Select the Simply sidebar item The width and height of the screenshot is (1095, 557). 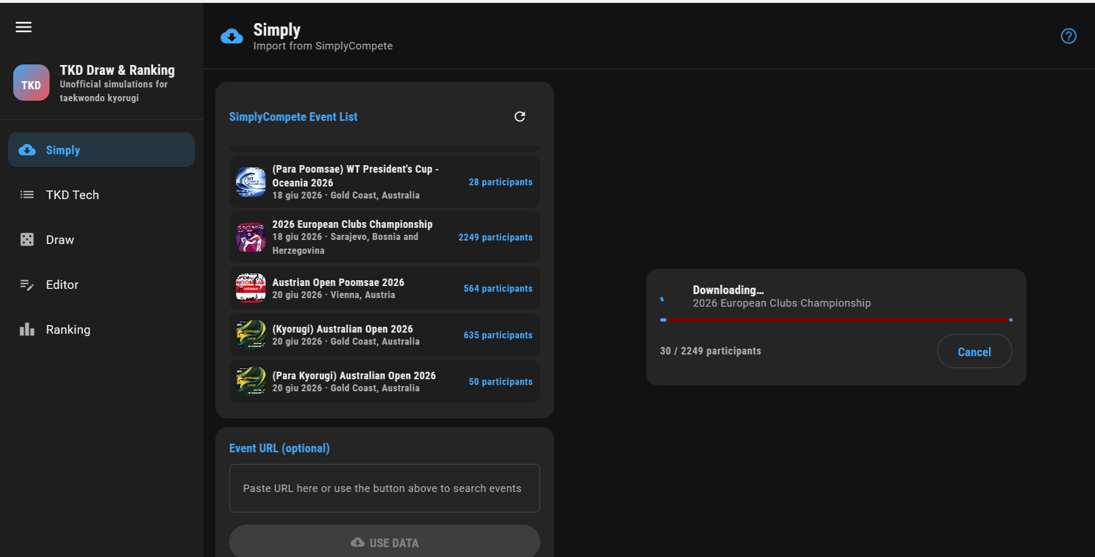click(101, 150)
